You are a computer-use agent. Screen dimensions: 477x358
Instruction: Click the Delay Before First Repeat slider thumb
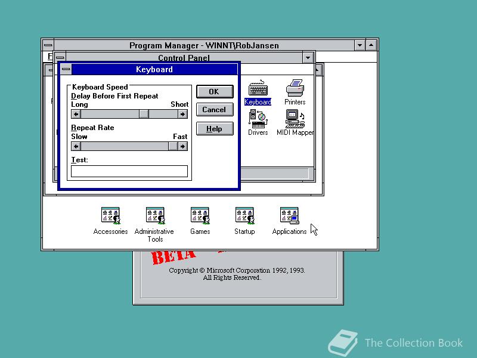(144, 114)
